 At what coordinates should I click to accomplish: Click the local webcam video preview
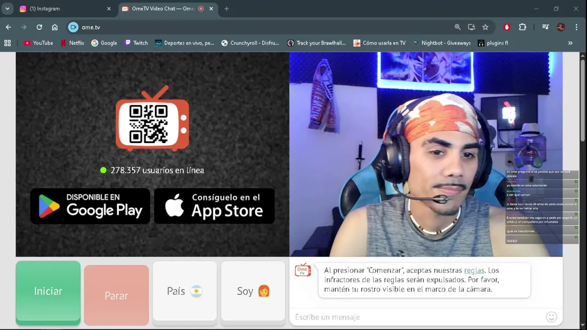pos(426,154)
